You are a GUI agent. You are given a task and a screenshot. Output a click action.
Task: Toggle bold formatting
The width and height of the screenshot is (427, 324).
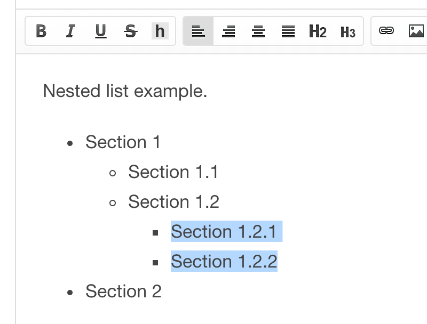(x=41, y=31)
